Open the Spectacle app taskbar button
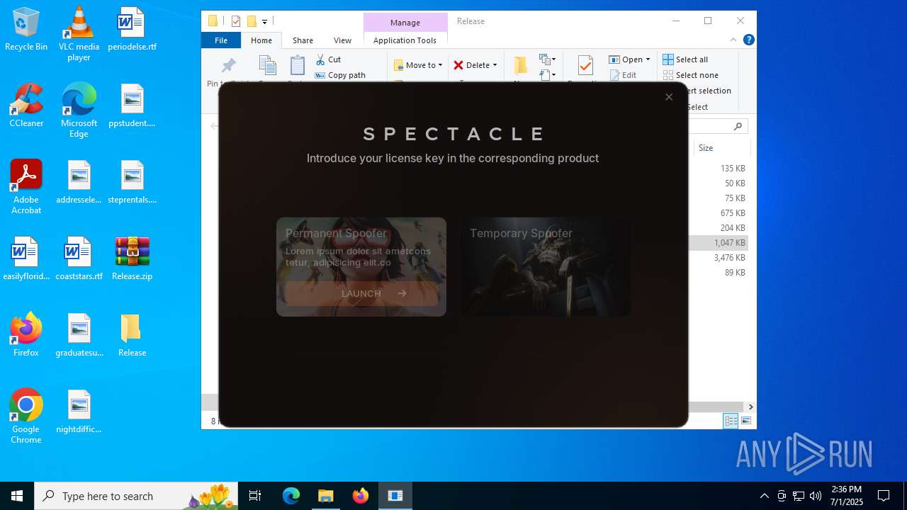This screenshot has width=907, height=510. pyautogui.click(x=395, y=496)
